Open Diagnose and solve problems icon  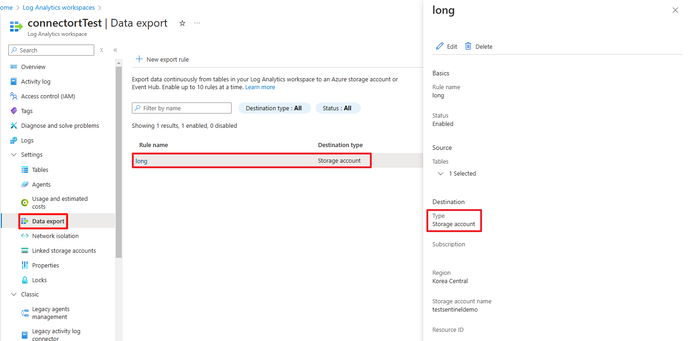(14, 125)
